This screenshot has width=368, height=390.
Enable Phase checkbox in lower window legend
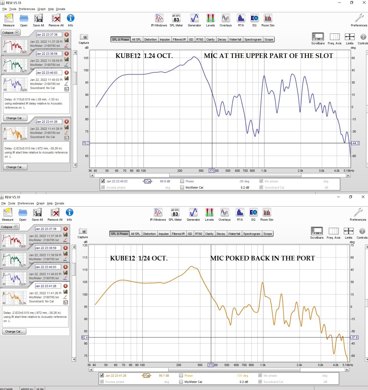click(x=181, y=375)
